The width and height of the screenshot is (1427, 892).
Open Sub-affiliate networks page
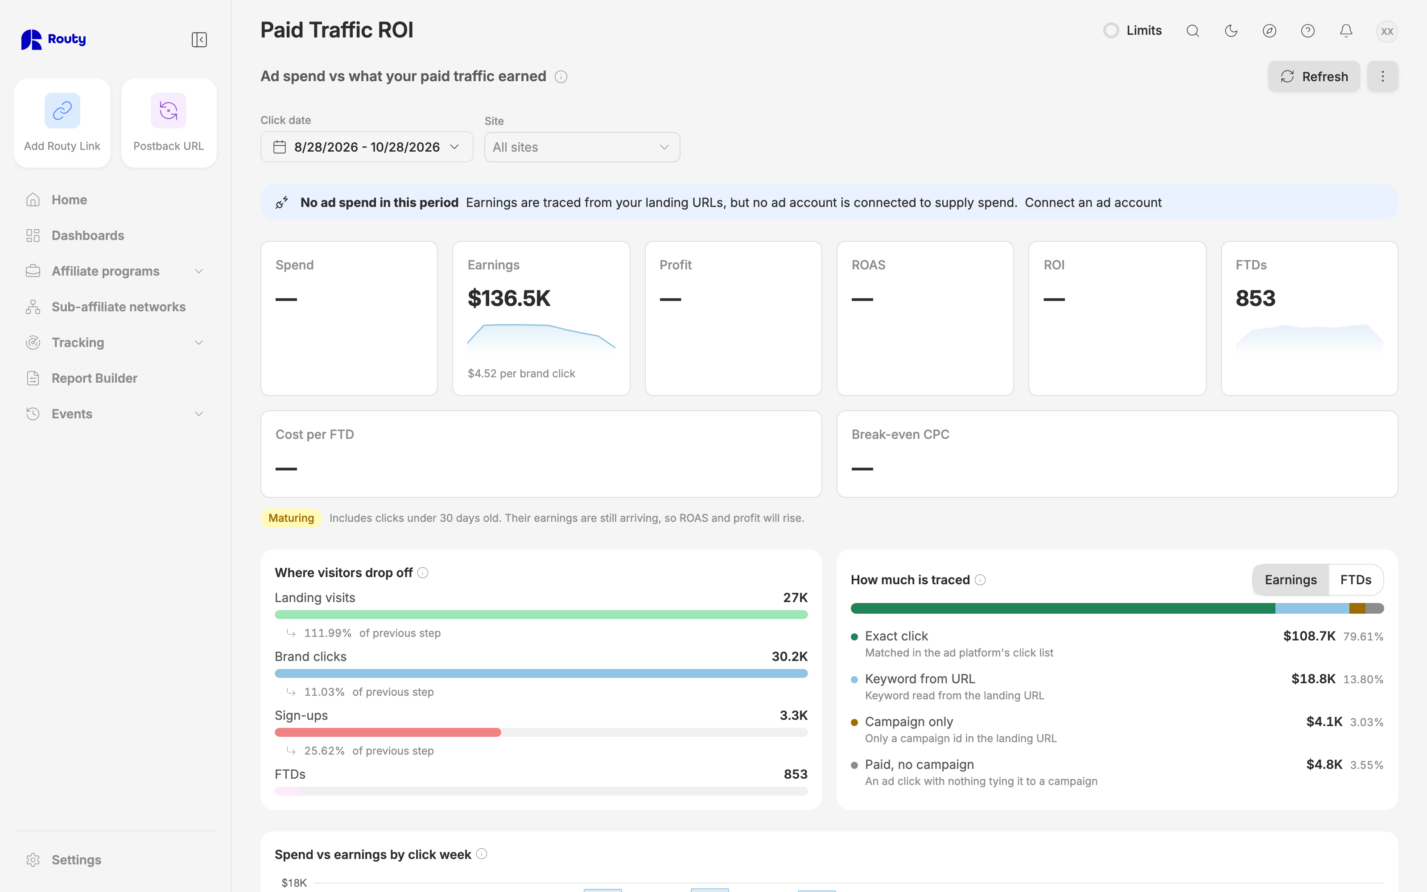point(115,307)
